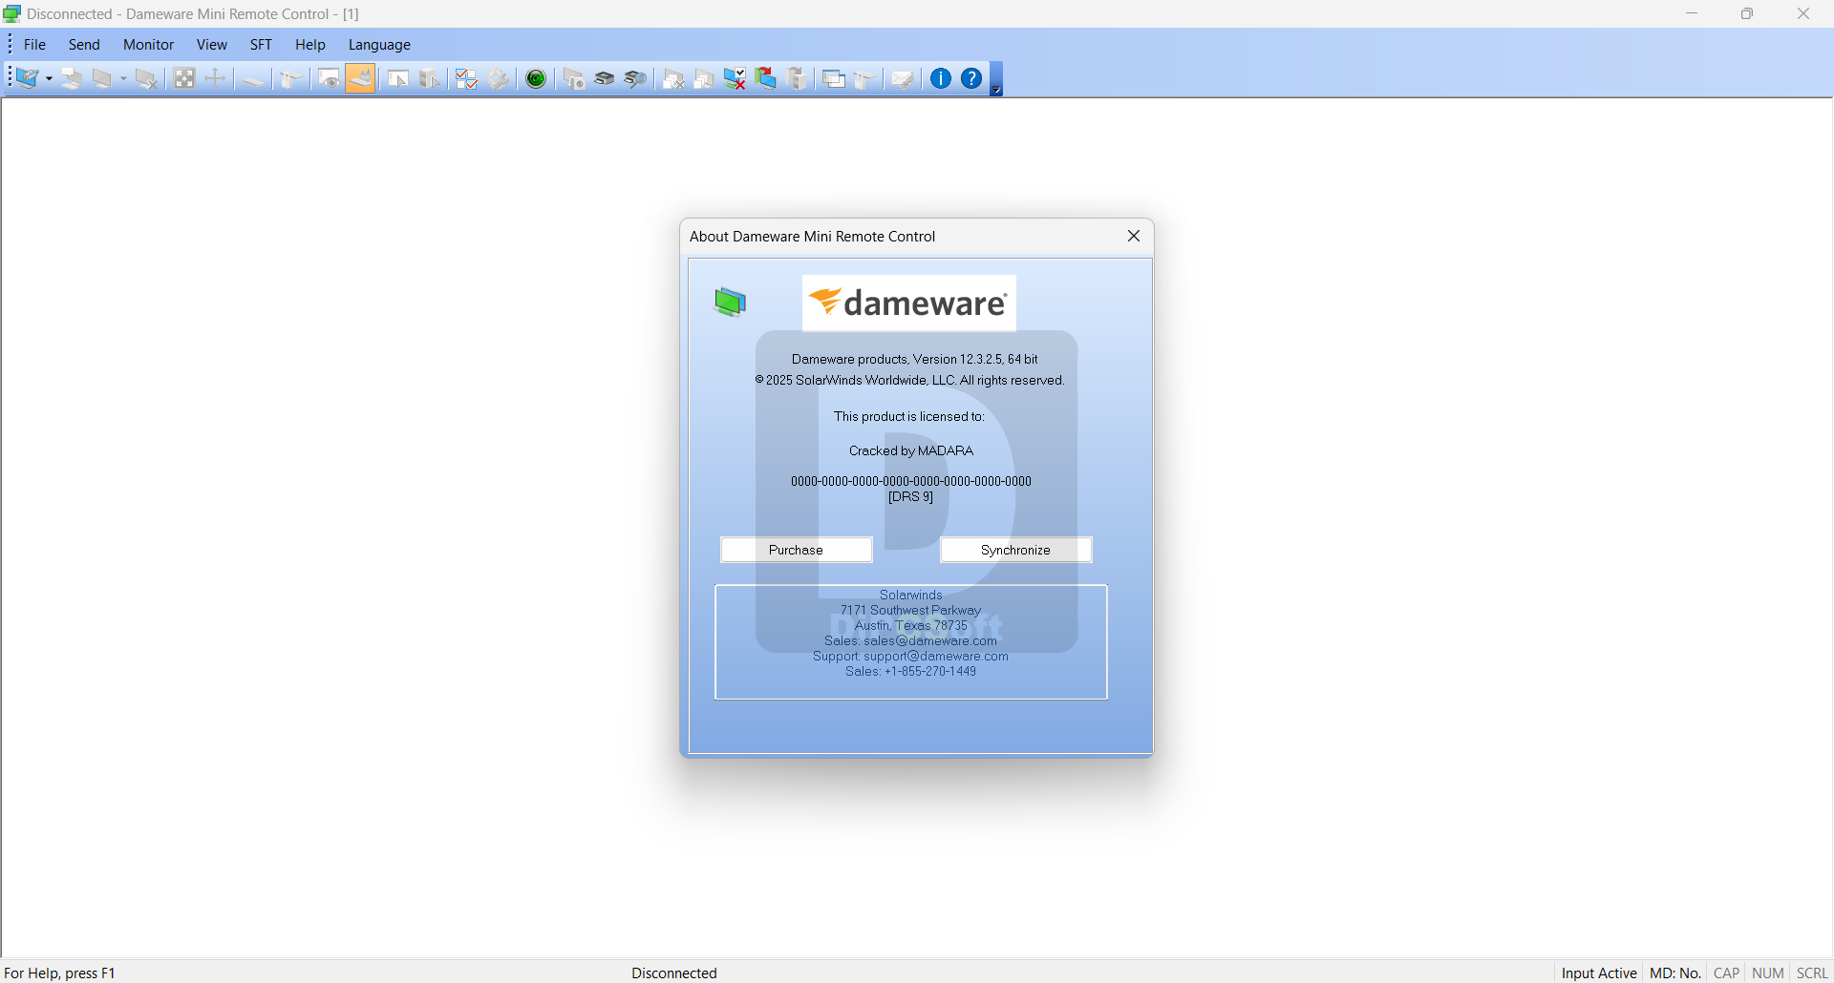Image resolution: width=1834 pixels, height=983 pixels.
Task: Click the green monitor icon in About dialog
Action: click(730, 302)
